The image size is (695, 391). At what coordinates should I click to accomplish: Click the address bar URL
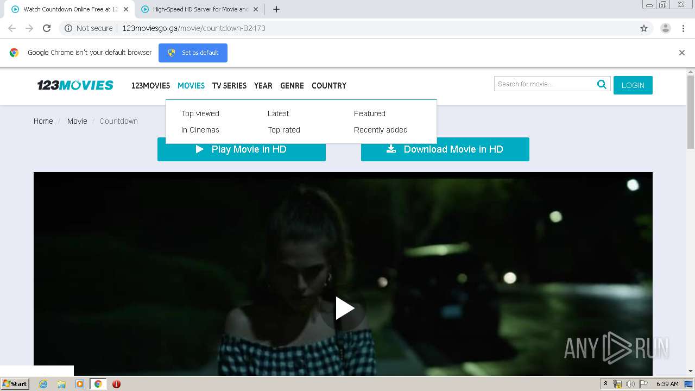(194, 28)
